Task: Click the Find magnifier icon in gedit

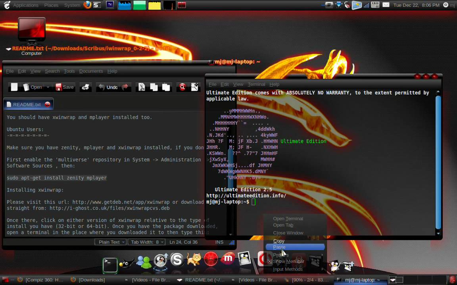Action: pos(182,87)
